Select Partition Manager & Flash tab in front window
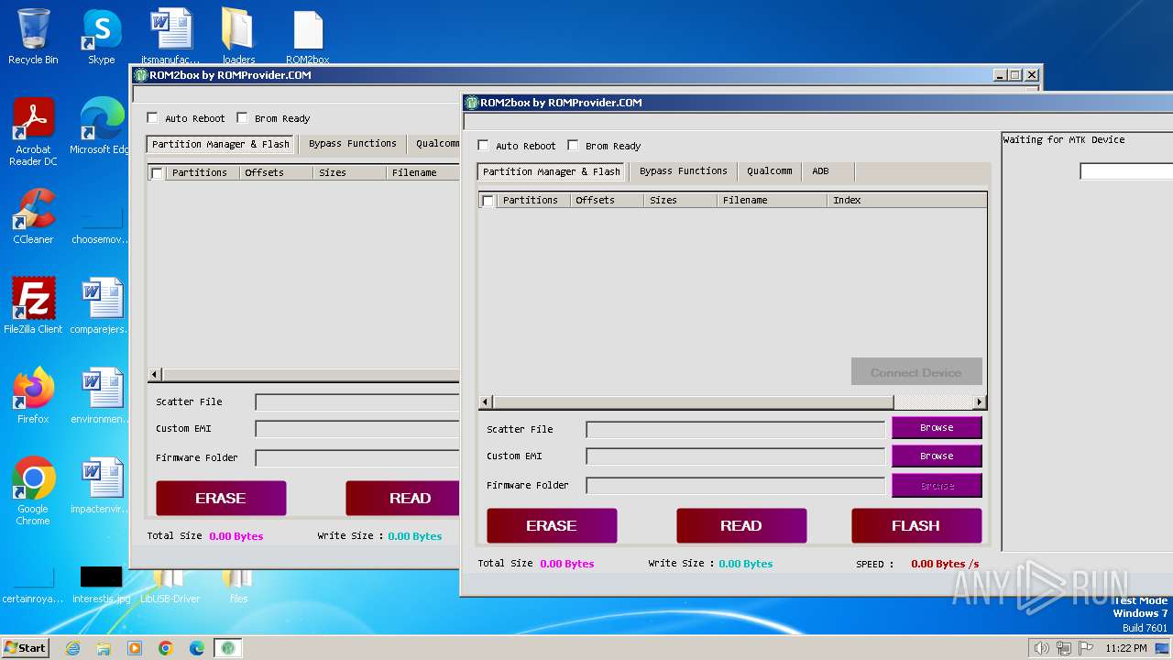Image resolution: width=1173 pixels, height=660 pixels. click(x=552, y=171)
